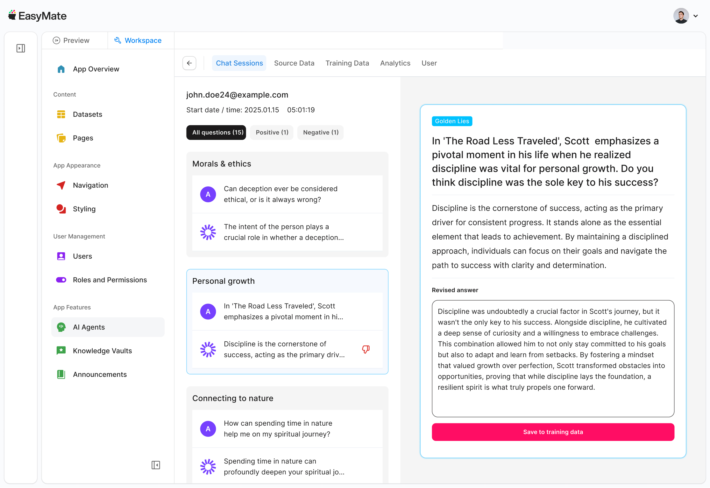
Task: Open the Styling settings
Action: tap(84, 209)
